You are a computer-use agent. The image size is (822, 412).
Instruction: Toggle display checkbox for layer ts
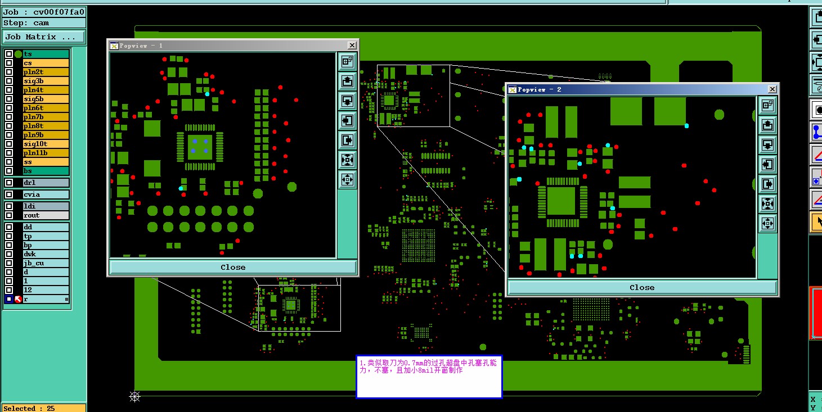(x=9, y=54)
